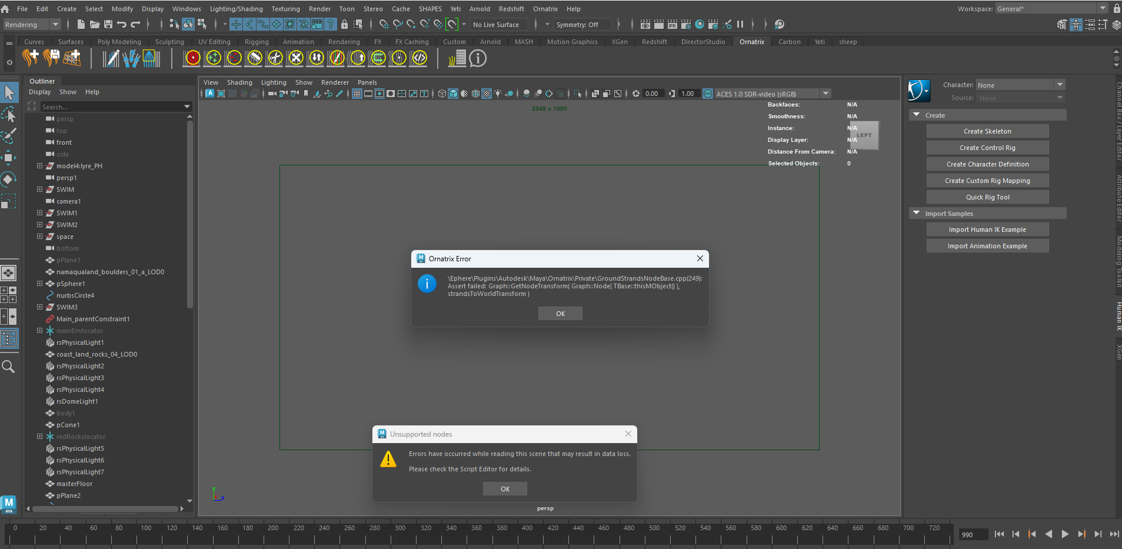1122x549 pixels.
Task: Select the Rotate tool in the left toolbox
Action: 8,179
